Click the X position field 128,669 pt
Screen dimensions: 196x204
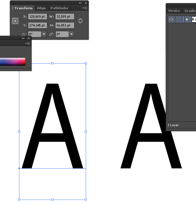pos(37,17)
